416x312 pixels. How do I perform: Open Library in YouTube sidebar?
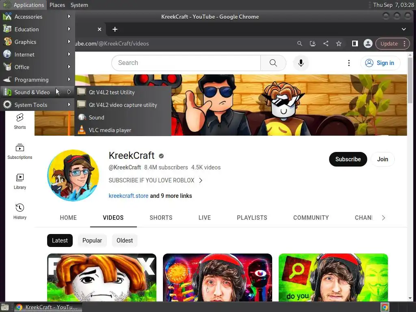pyautogui.click(x=20, y=182)
